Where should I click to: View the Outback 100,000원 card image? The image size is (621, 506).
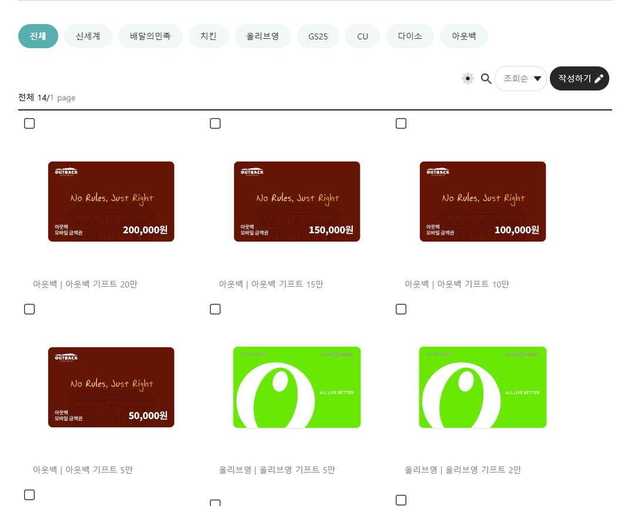pos(483,202)
